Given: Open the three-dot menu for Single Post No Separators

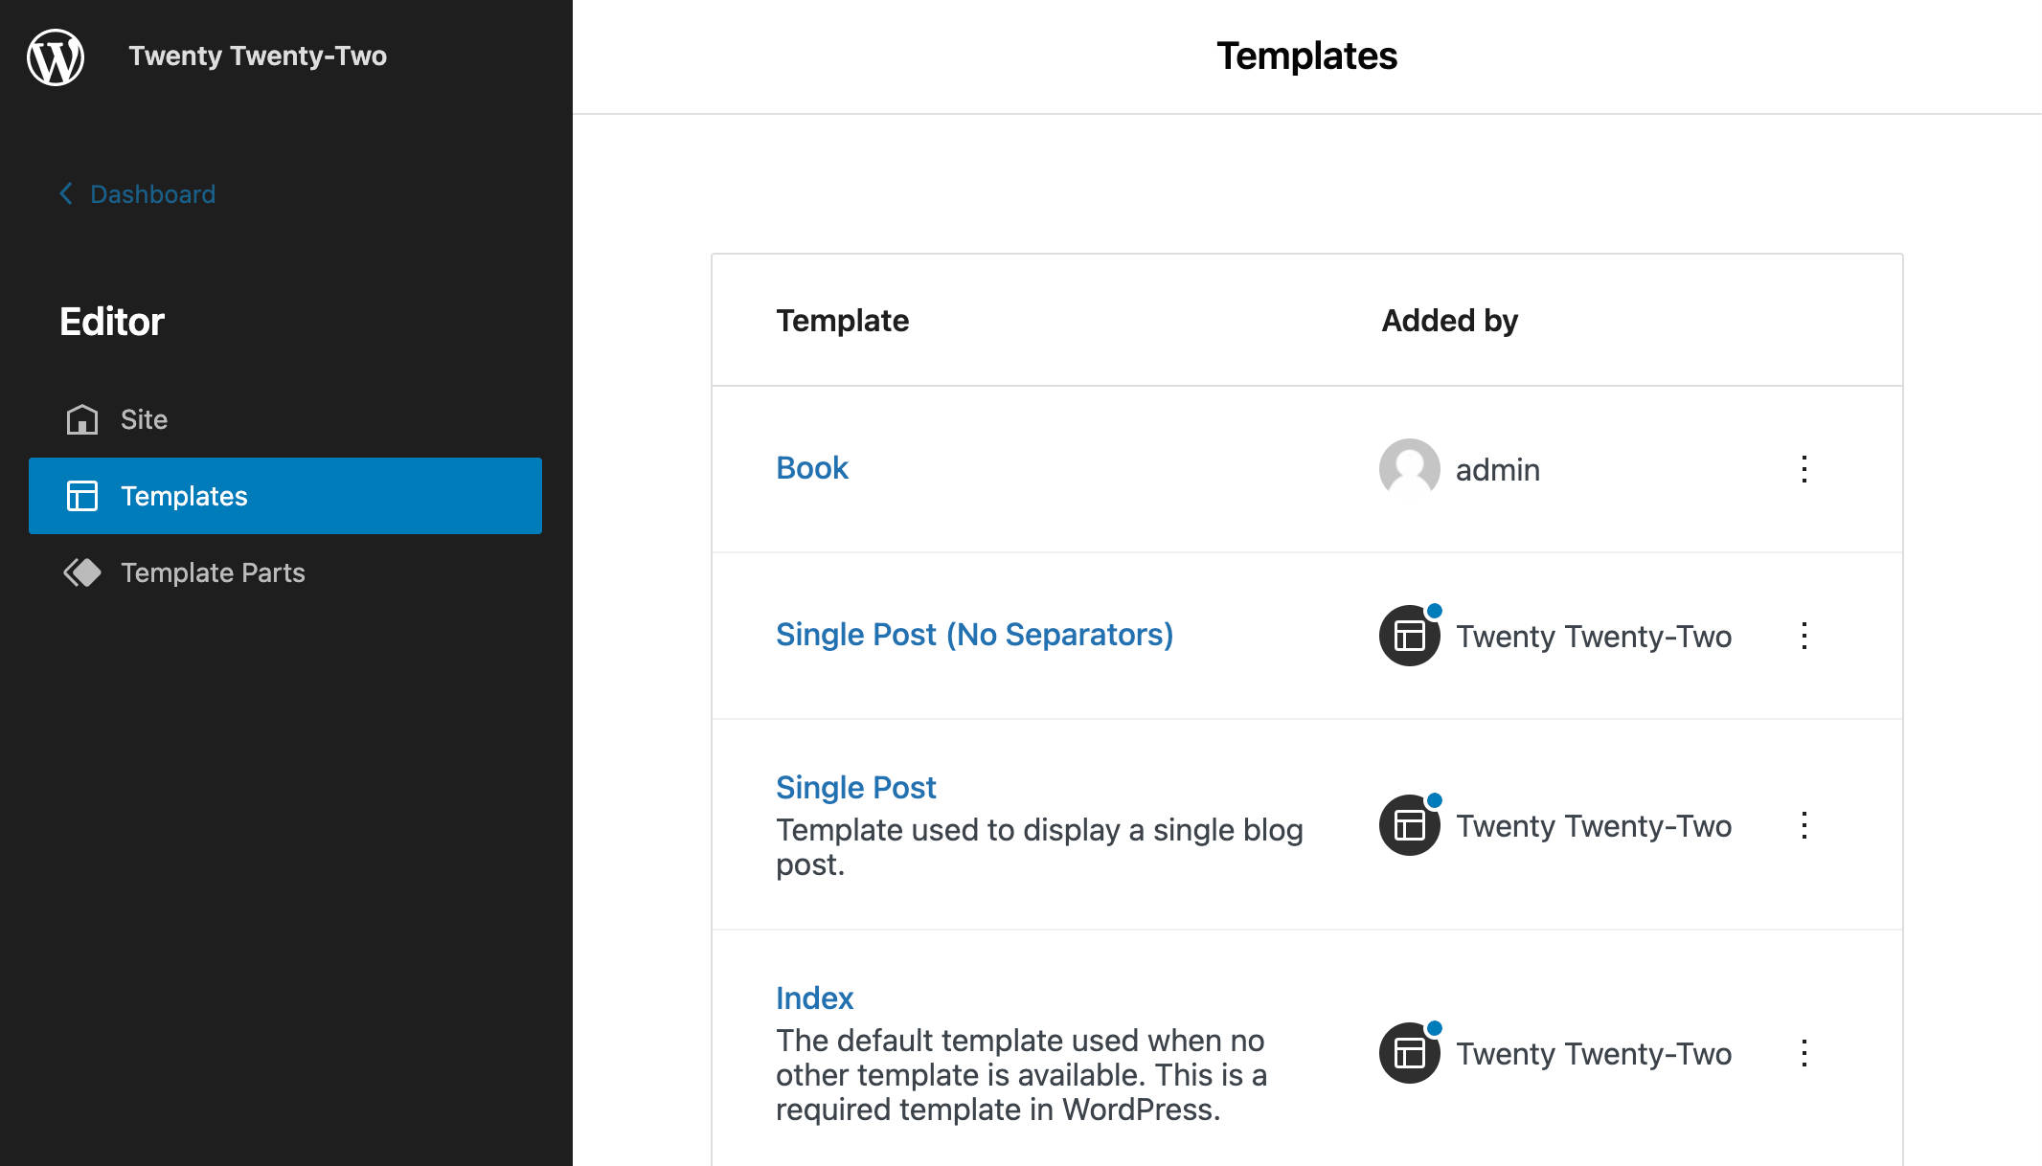Looking at the screenshot, I should click(x=1805, y=635).
